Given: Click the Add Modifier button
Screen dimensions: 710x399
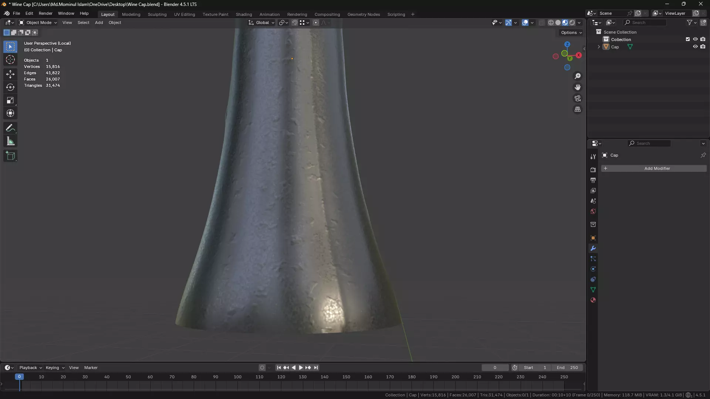Looking at the screenshot, I should 654,168.
